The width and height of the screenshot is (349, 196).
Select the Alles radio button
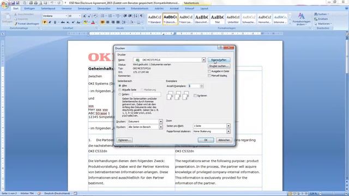(x=120, y=85)
